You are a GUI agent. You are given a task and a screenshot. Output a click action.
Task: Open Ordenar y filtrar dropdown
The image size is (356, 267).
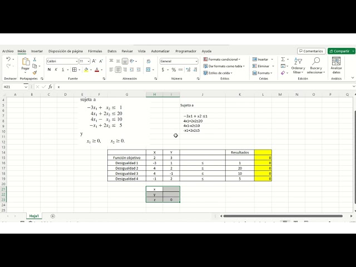point(298,66)
